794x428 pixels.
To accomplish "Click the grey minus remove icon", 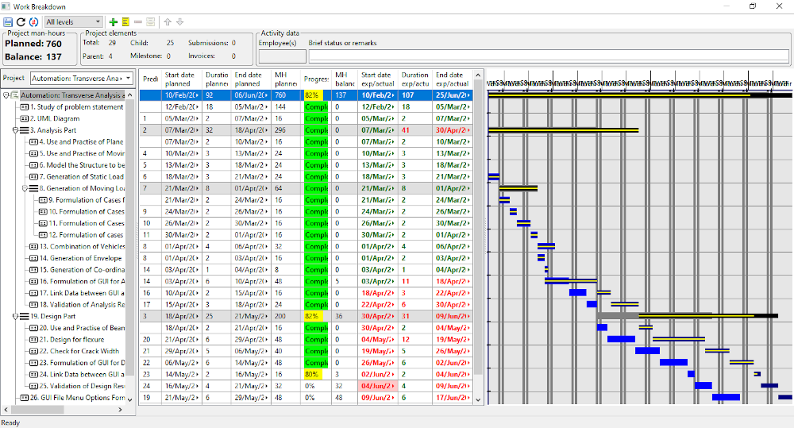I will 138,21.
